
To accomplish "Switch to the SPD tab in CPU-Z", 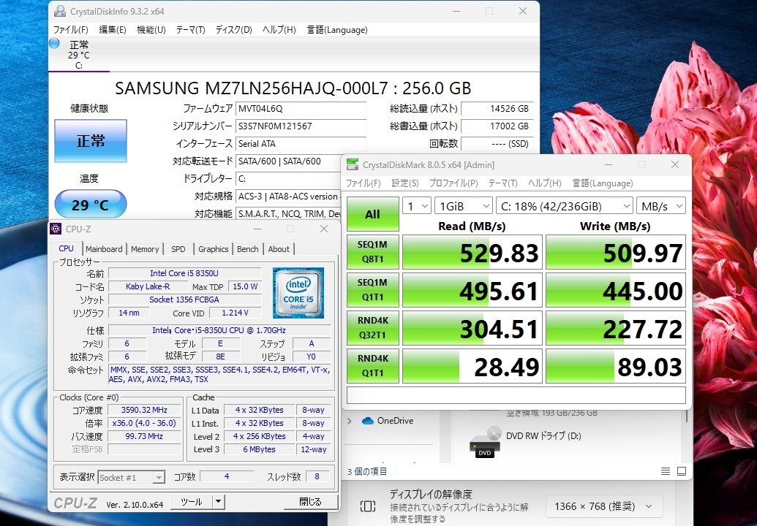I will [178, 249].
